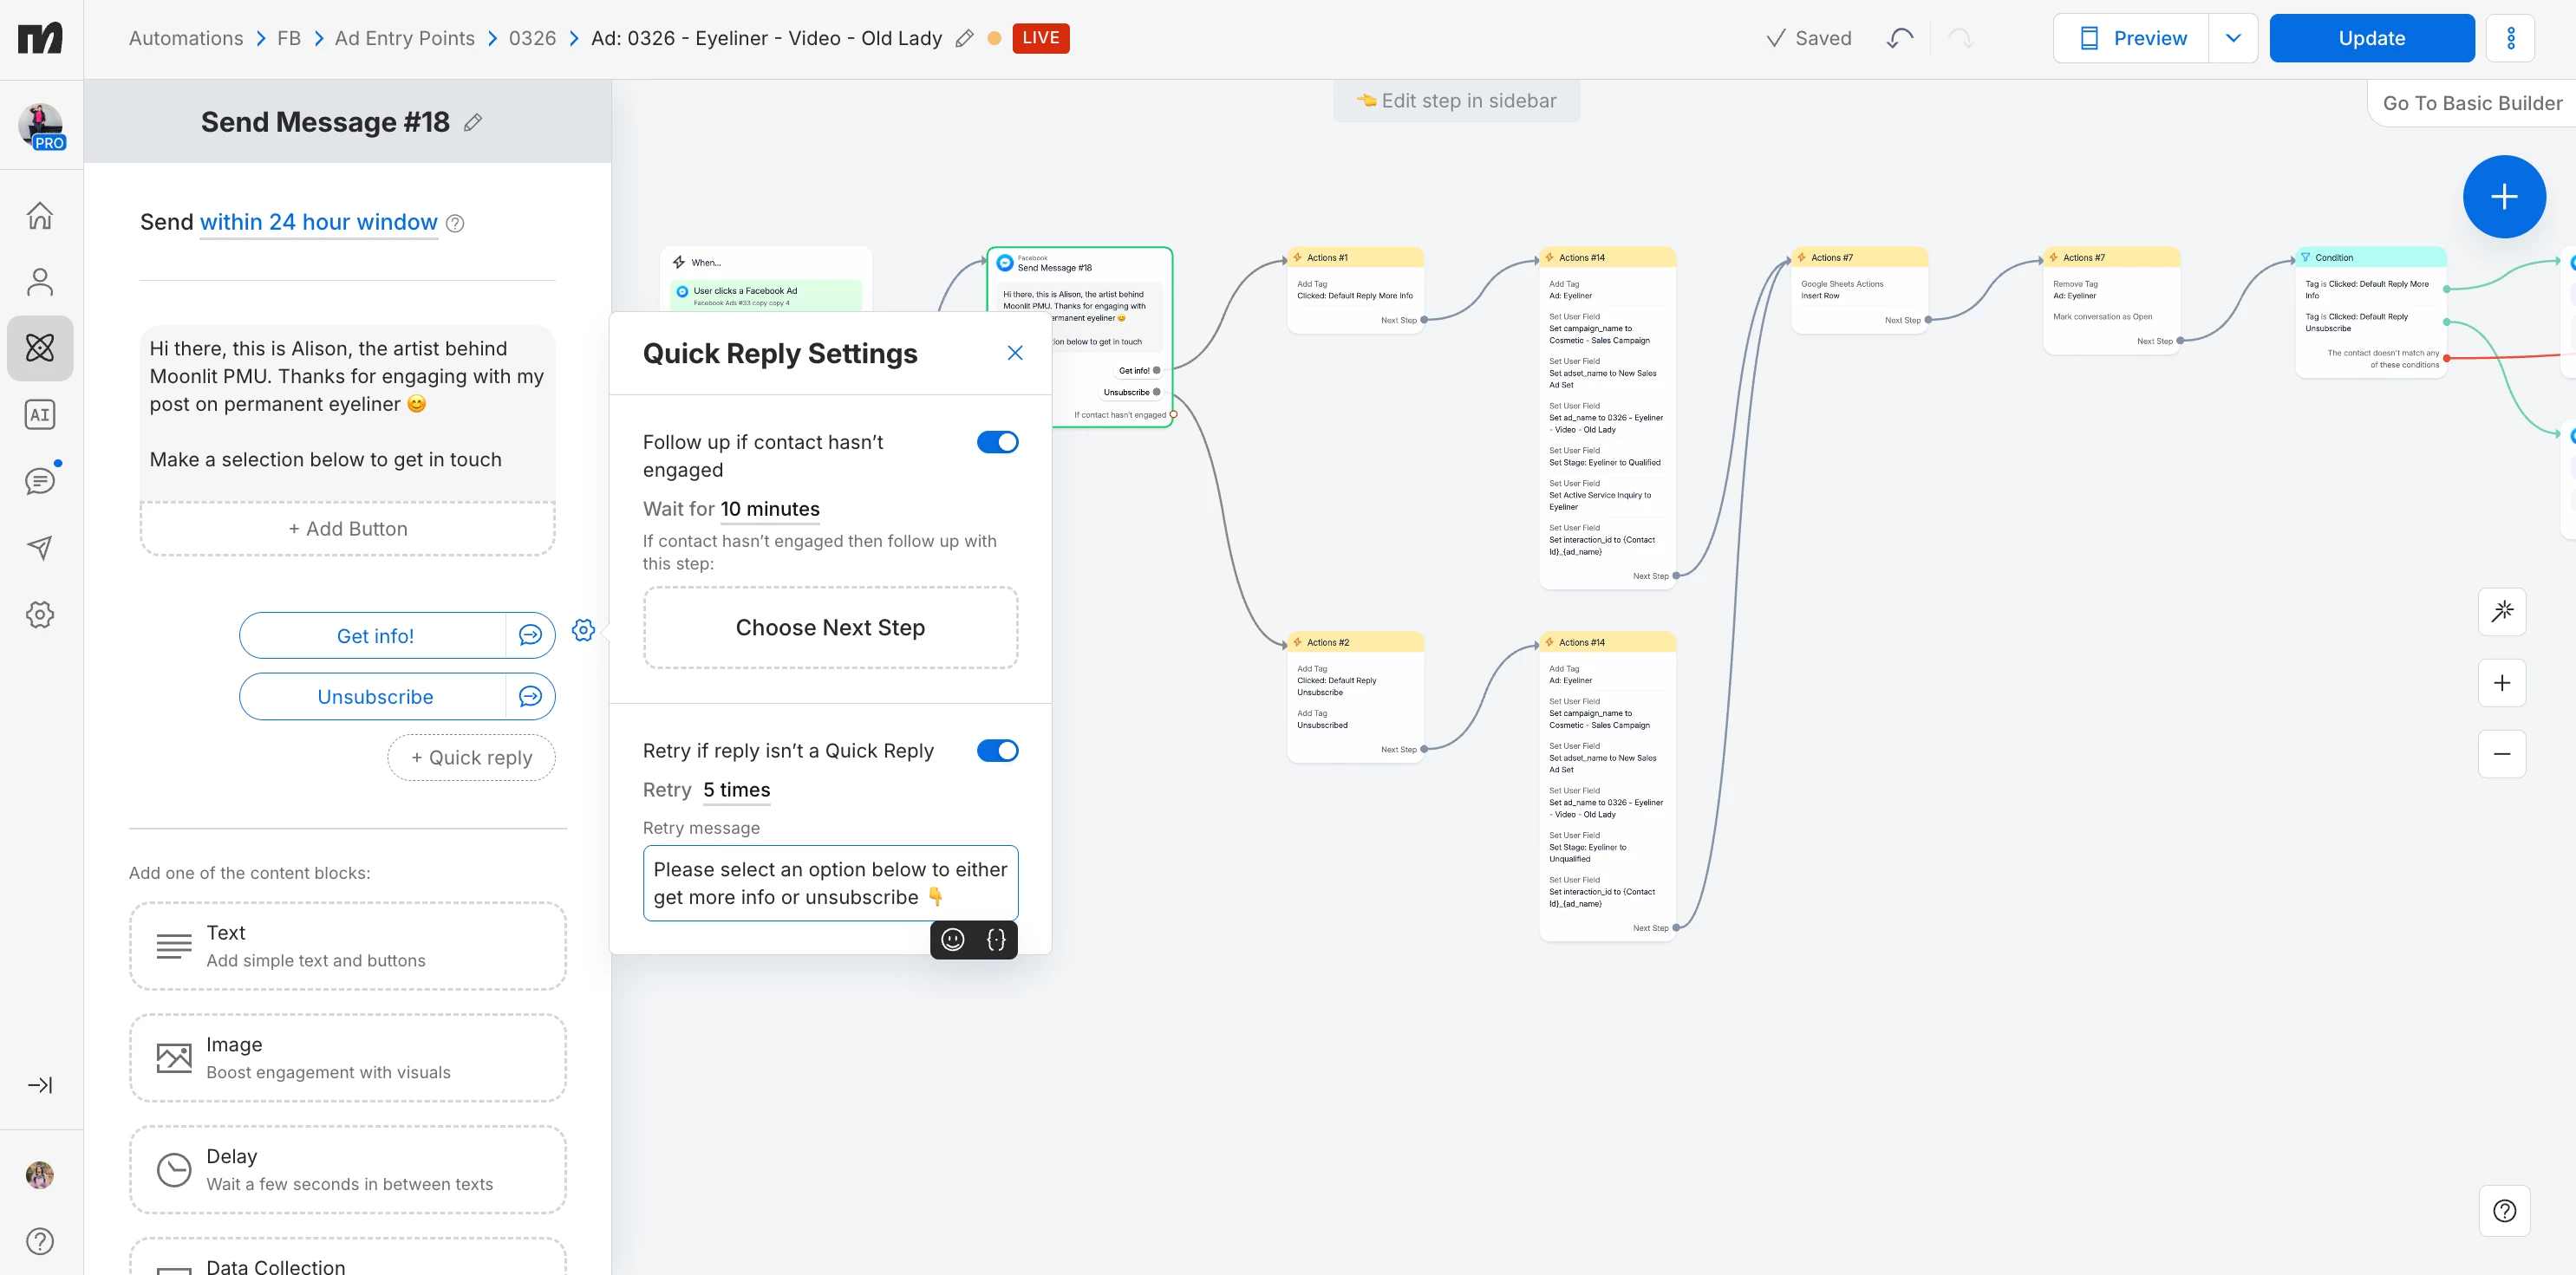Viewport: 2576px width, 1275px height.
Task: Insert emoji into retry message
Action: pyautogui.click(x=953, y=939)
